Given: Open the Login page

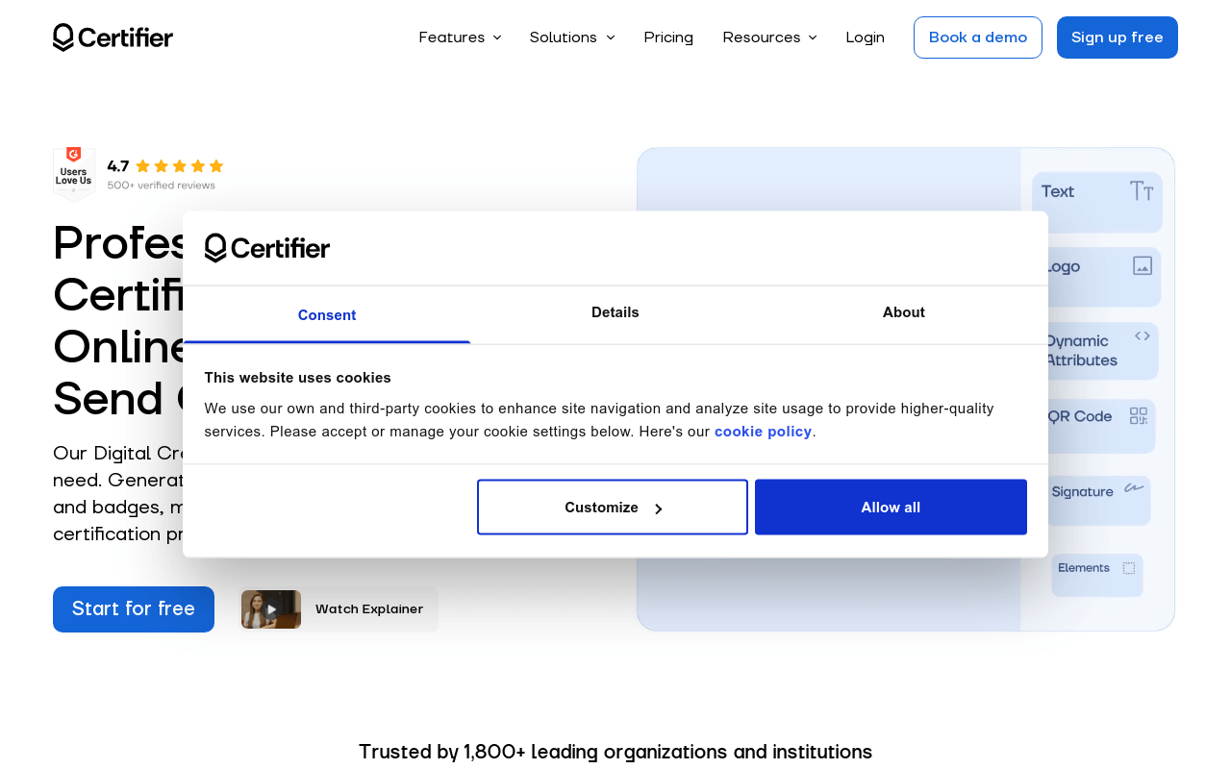Looking at the screenshot, I should 866,37.
